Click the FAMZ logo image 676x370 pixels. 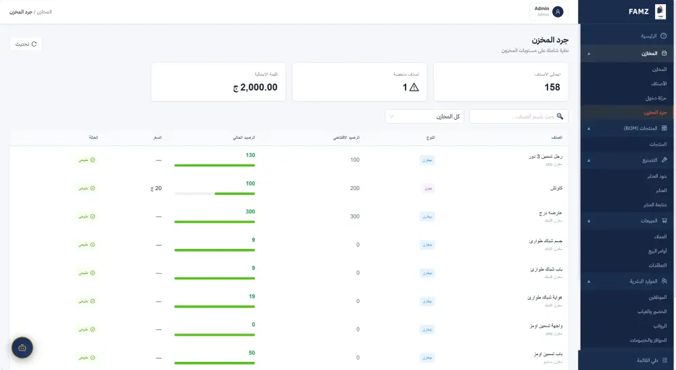(x=660, y=11)
